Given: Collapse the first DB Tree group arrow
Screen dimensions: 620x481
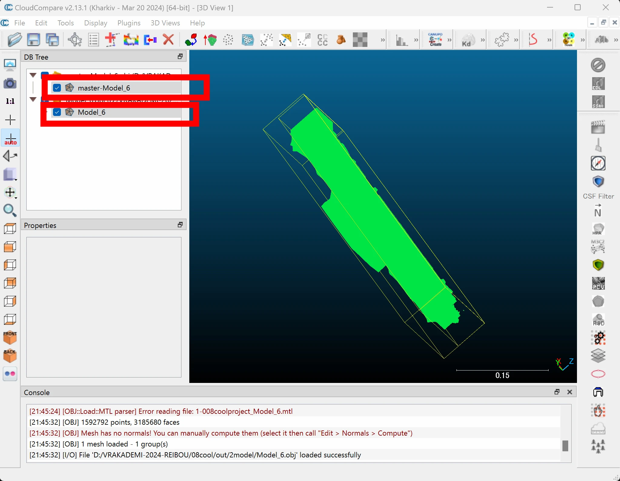Looking at the screenshot, I should point(33,74).
